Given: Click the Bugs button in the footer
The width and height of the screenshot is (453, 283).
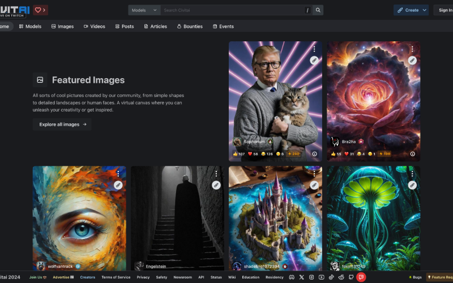Looking at the screenshot, I should [x=416, y=277].
